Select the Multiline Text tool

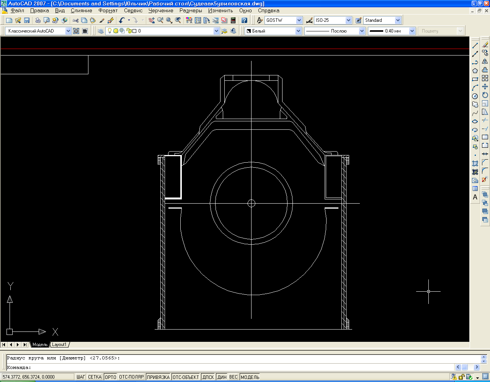[475, 197]
